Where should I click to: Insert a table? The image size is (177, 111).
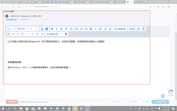[x=91, y=29]
